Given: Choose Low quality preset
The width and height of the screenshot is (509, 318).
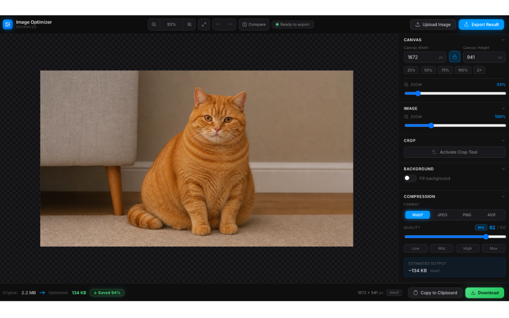Looking at the screenshot, I should pos(416,248).
